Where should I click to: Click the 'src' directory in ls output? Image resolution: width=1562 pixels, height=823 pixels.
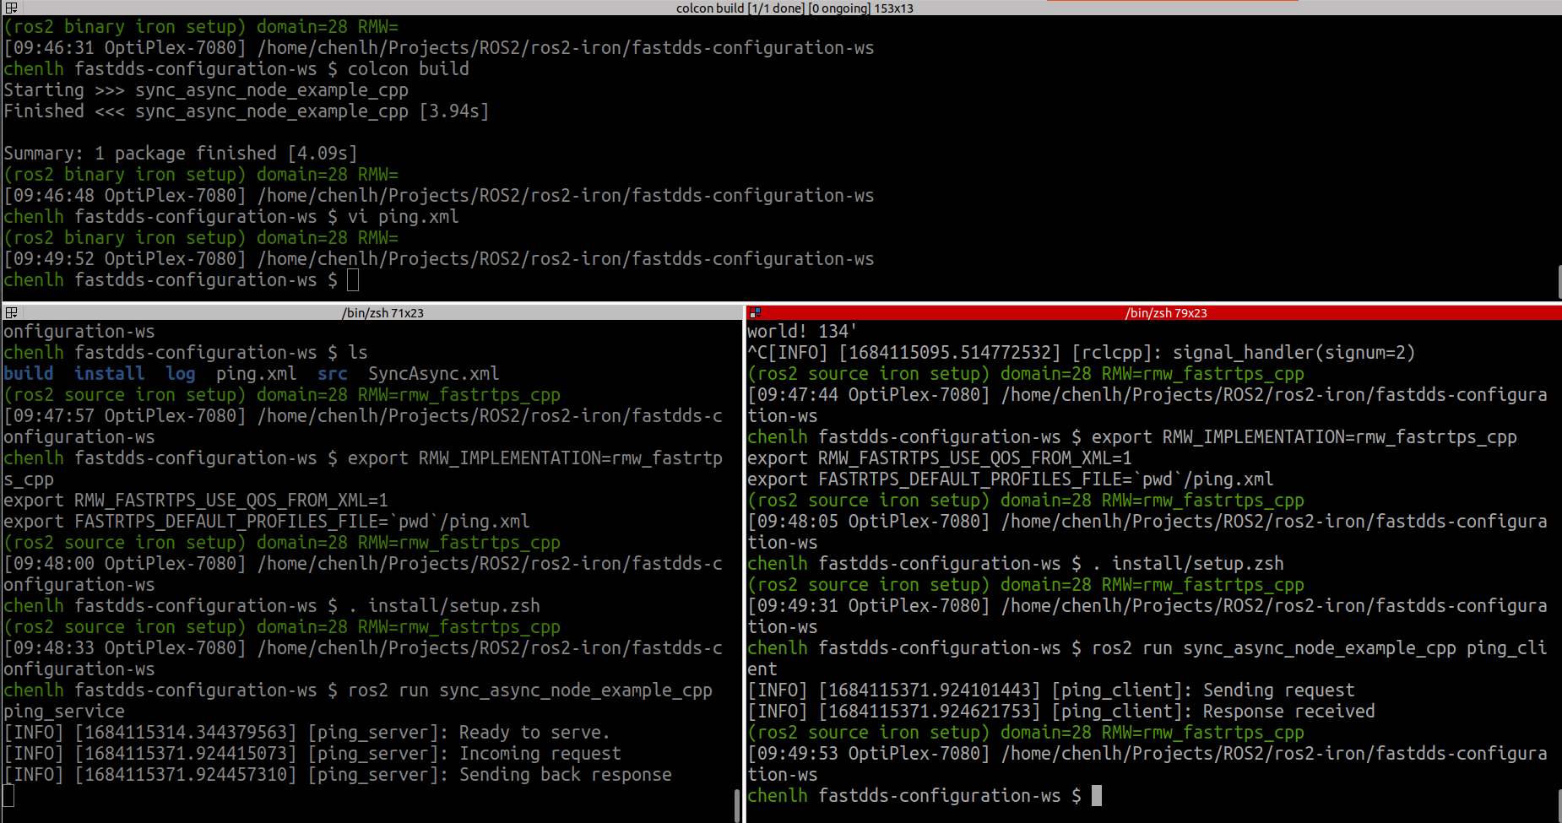(332, 374)
